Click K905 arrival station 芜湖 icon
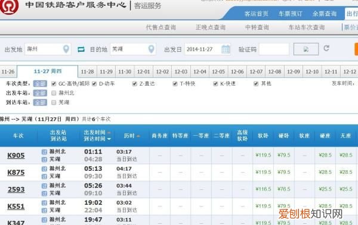 coord(44,160)
